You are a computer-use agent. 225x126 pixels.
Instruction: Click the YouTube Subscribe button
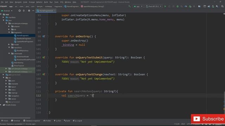click(208, 119)
